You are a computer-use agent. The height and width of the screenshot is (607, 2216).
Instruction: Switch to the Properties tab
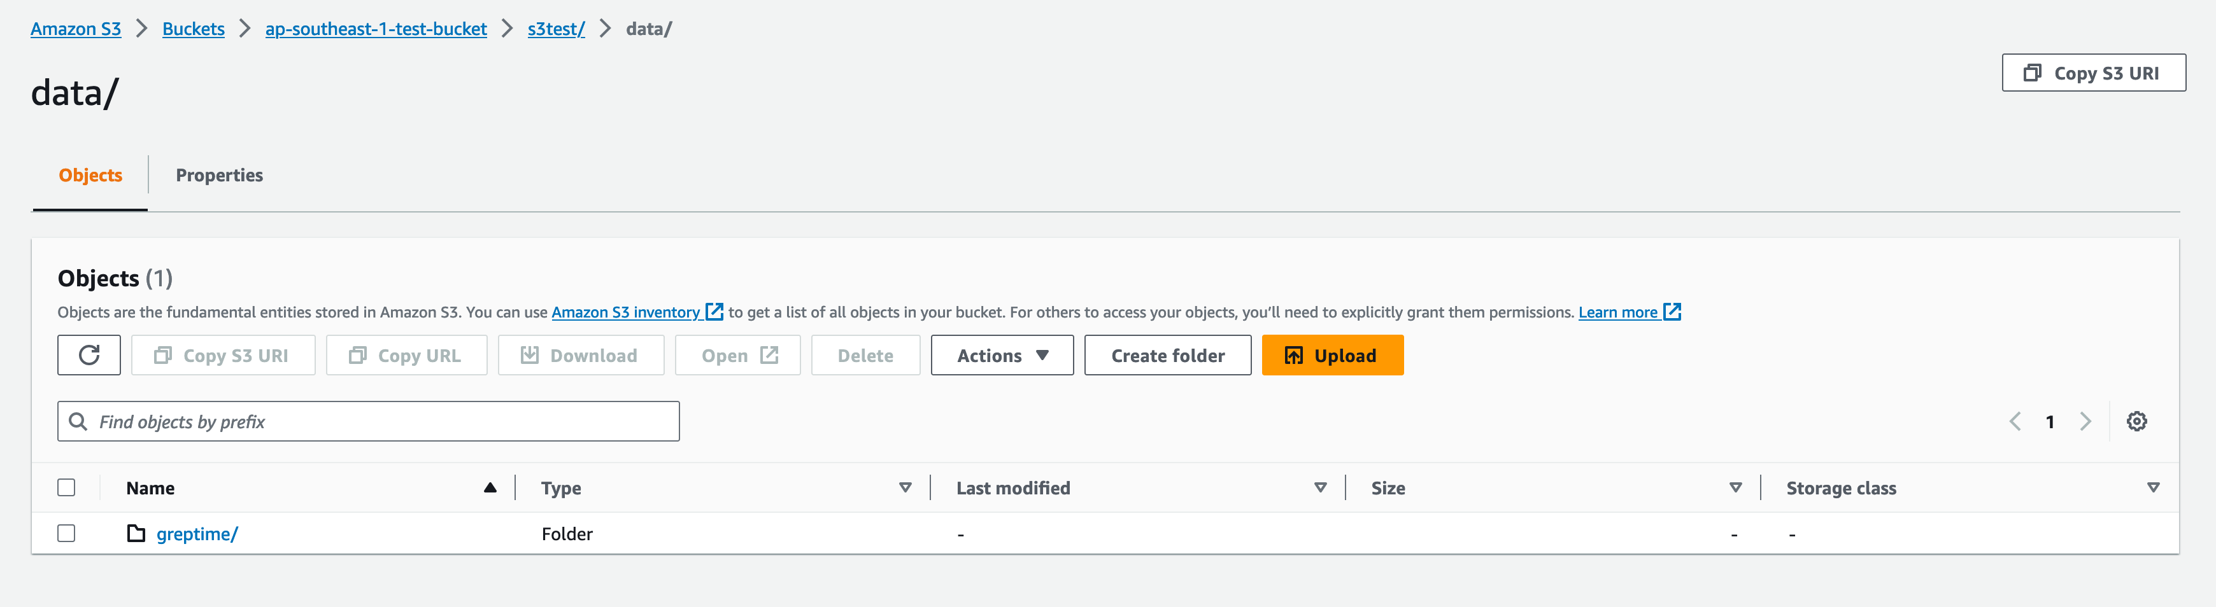tap(219, 176)
